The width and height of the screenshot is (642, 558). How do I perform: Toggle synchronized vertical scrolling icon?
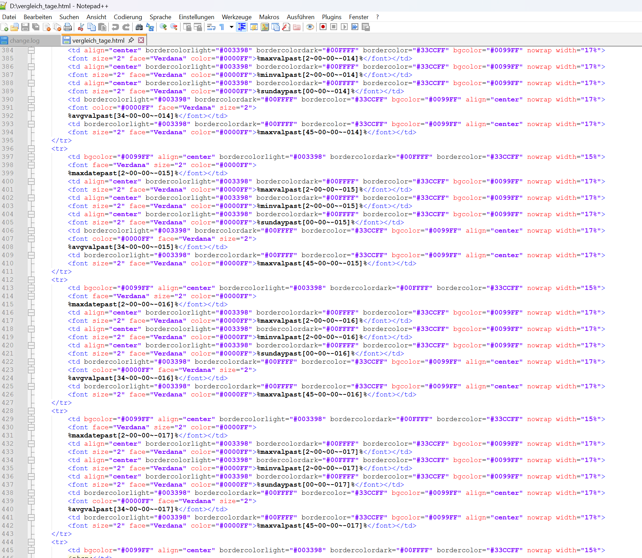point(187,27)
